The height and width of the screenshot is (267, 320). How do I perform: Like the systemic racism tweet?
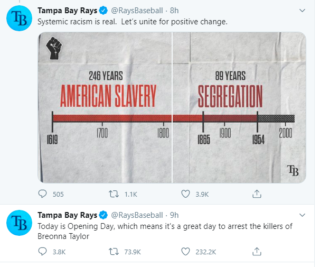[x=185, y=194]
